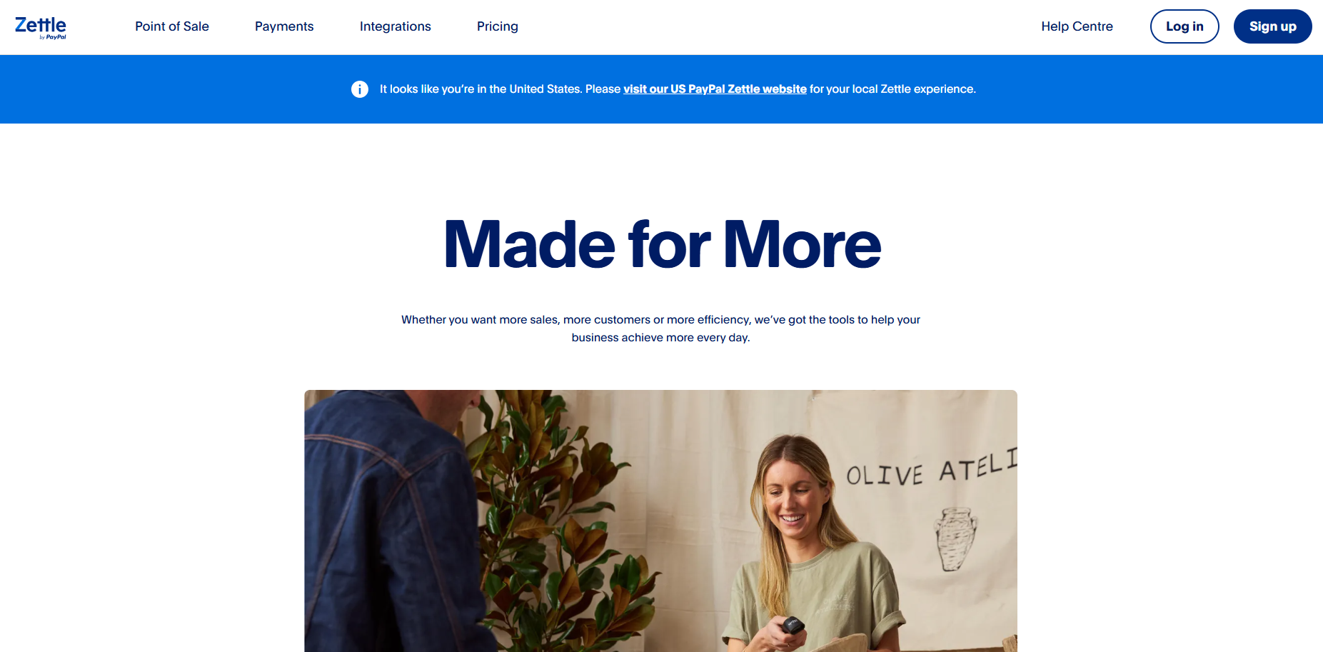The width and height of the screenshot is (1323, 652).
Task: Click the info icon in blue banner
Action: click(x=360, y=89)
